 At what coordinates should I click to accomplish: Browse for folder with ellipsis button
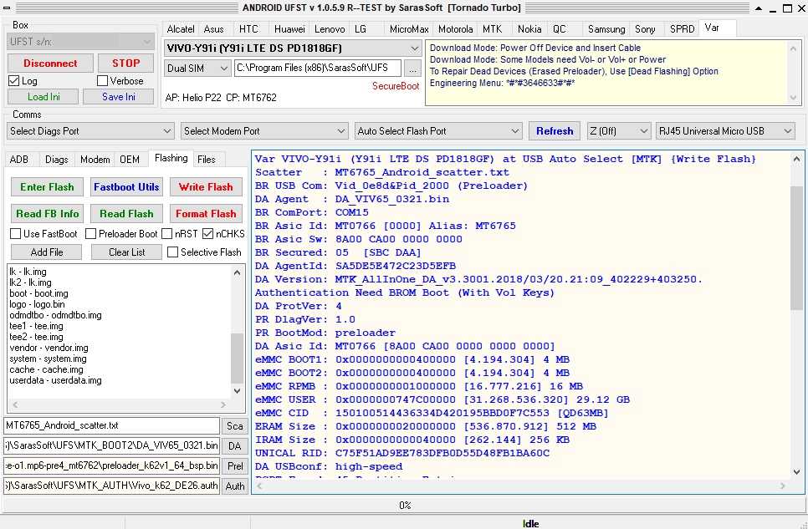(x=412, y=68)
